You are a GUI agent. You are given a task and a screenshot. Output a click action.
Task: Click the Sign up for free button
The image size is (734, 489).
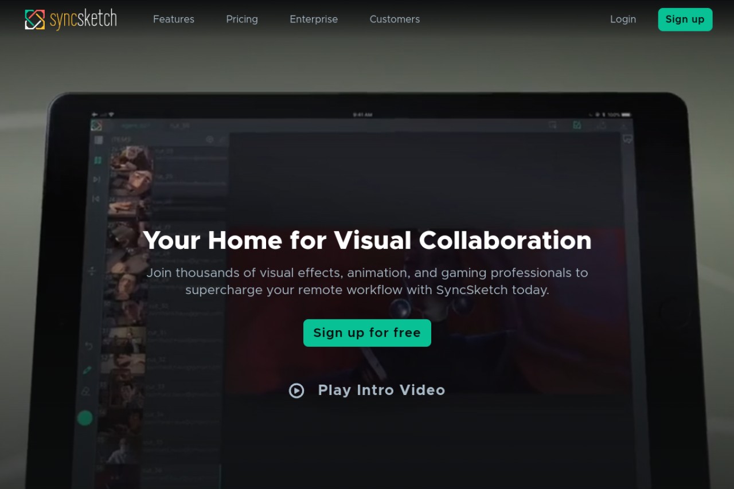pyautogui.click(x=367, y=333)
